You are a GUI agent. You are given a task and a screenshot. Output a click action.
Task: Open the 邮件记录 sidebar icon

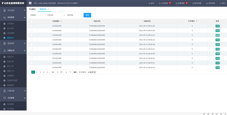pos(4,66)
